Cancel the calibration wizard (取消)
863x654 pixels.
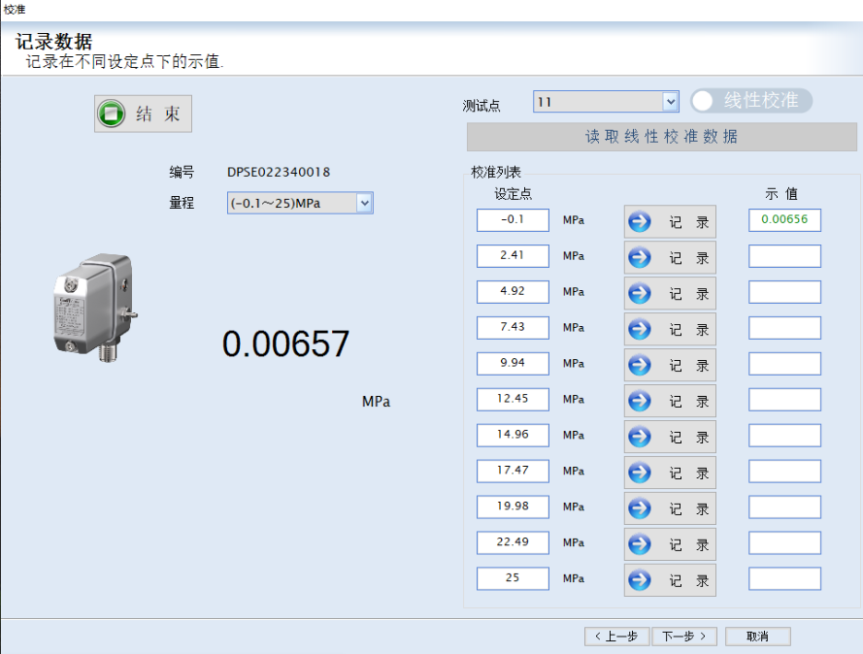757,637
